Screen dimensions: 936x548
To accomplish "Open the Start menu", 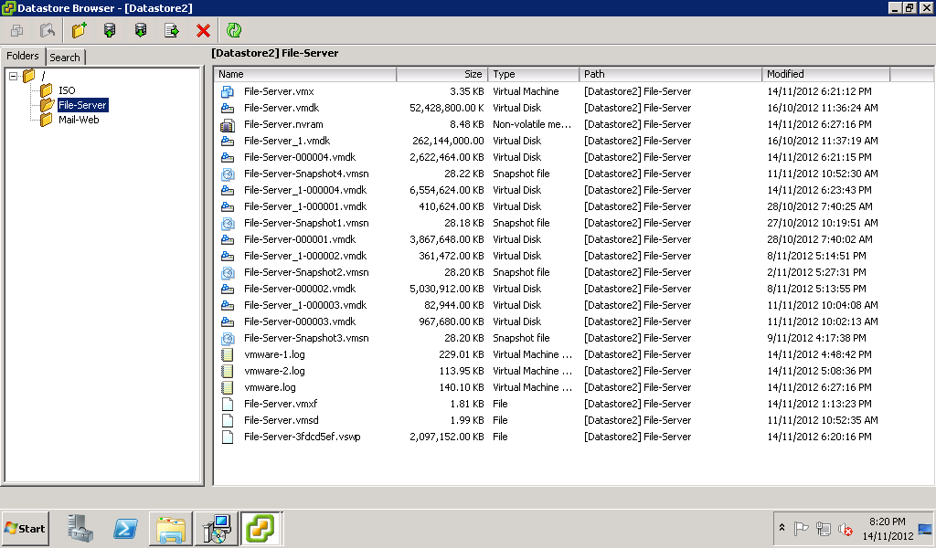I will (x=25, y=528).
